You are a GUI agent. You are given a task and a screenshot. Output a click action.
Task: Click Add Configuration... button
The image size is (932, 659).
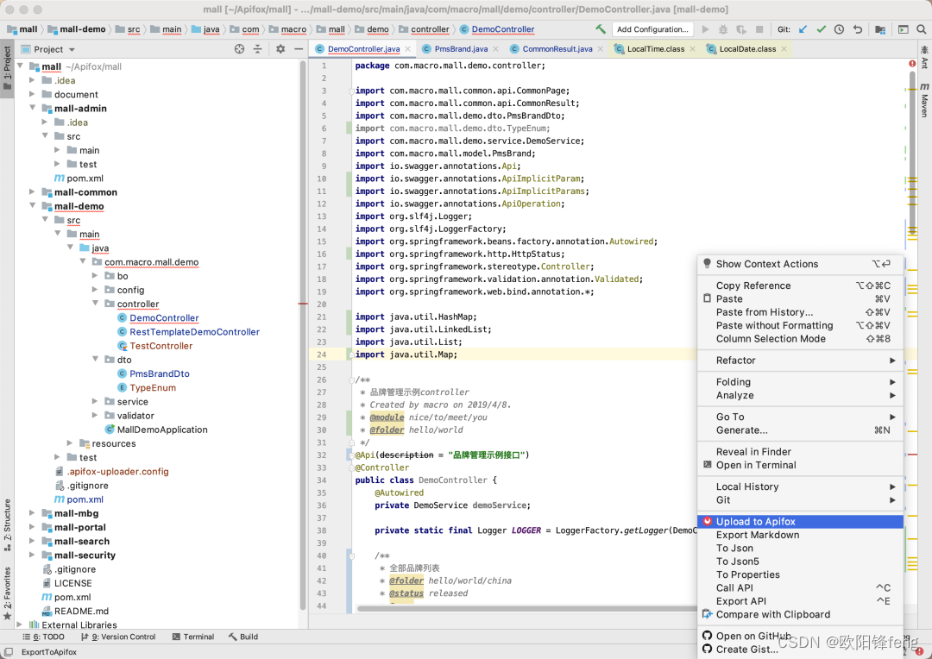click(x=652, y=29)
